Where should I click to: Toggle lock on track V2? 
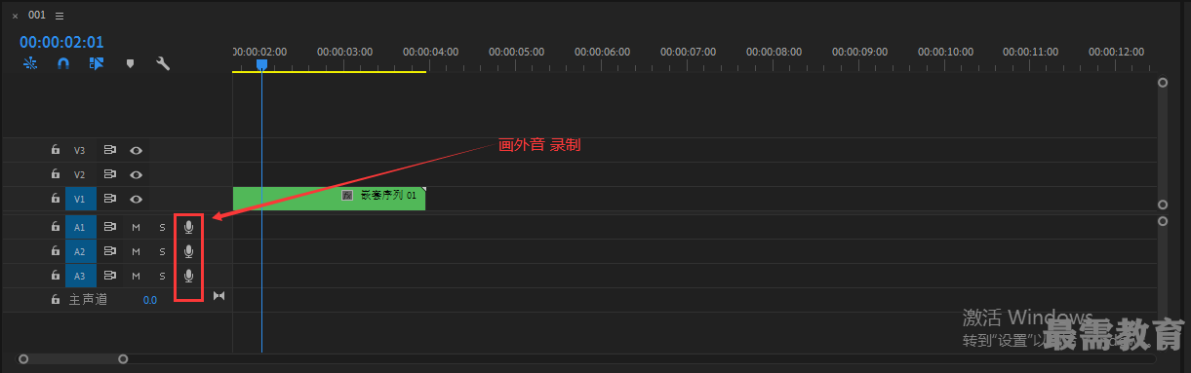point(56,174)
